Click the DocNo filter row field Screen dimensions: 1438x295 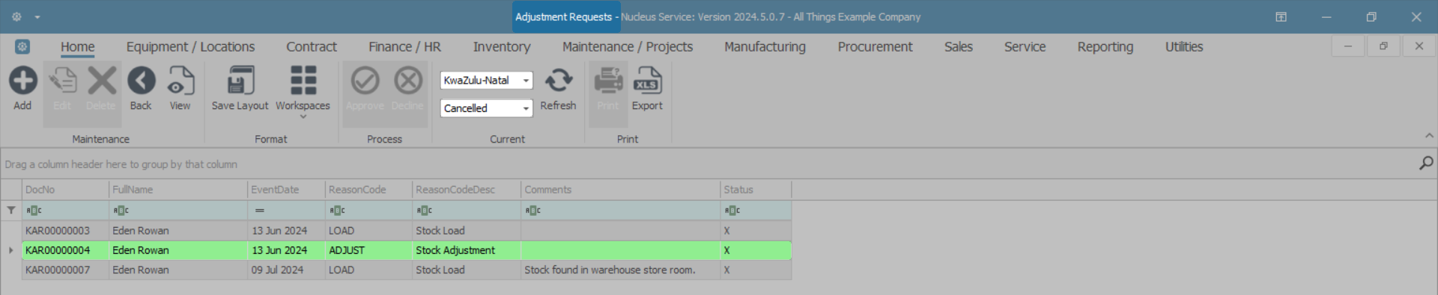(65, 211)
